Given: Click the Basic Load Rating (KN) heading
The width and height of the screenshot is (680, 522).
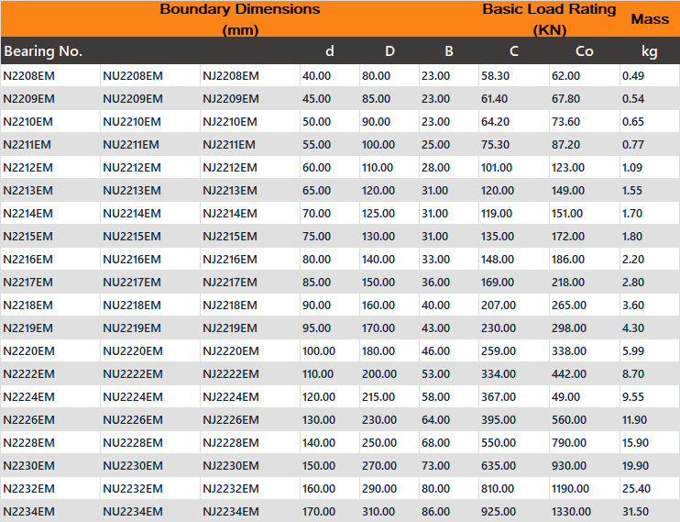Looking at the screenshot, I should tap(549, 19).
